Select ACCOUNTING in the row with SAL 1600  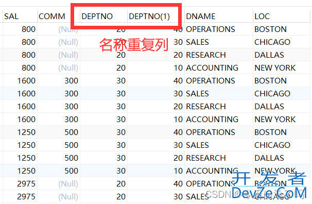point(212,120)
